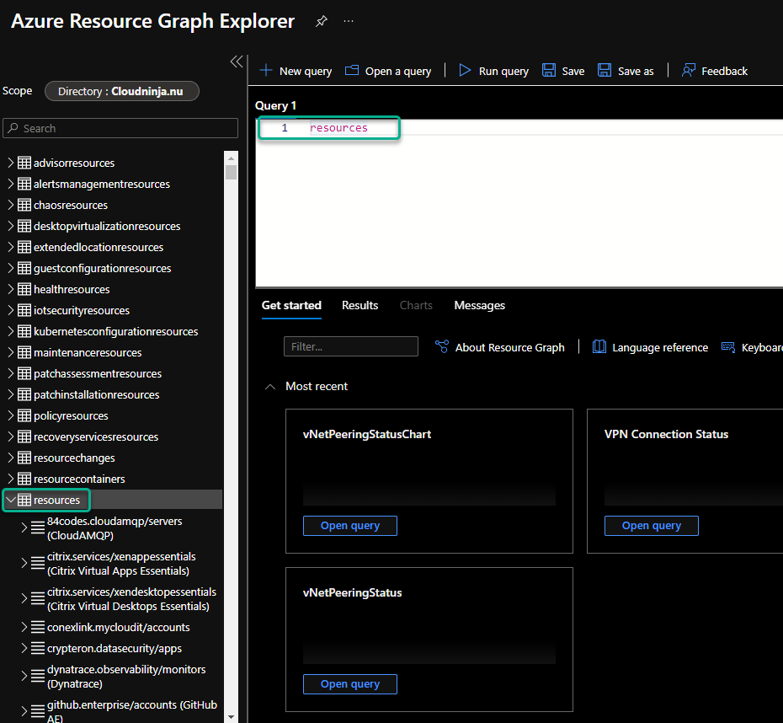Screen dimensions: 783x723
Task: Open the Language reference link
Action: 660,348
